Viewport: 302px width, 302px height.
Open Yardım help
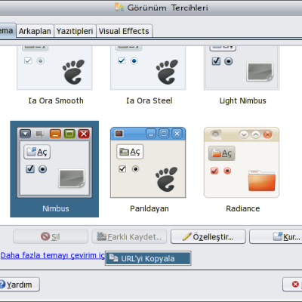[19, 285]
